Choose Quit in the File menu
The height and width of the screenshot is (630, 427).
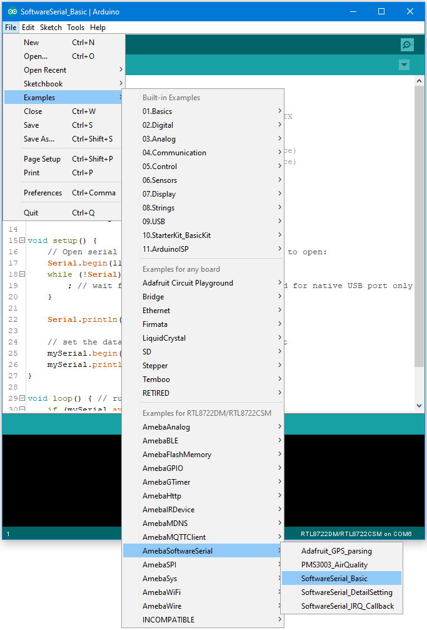click(x=64, y=212)
